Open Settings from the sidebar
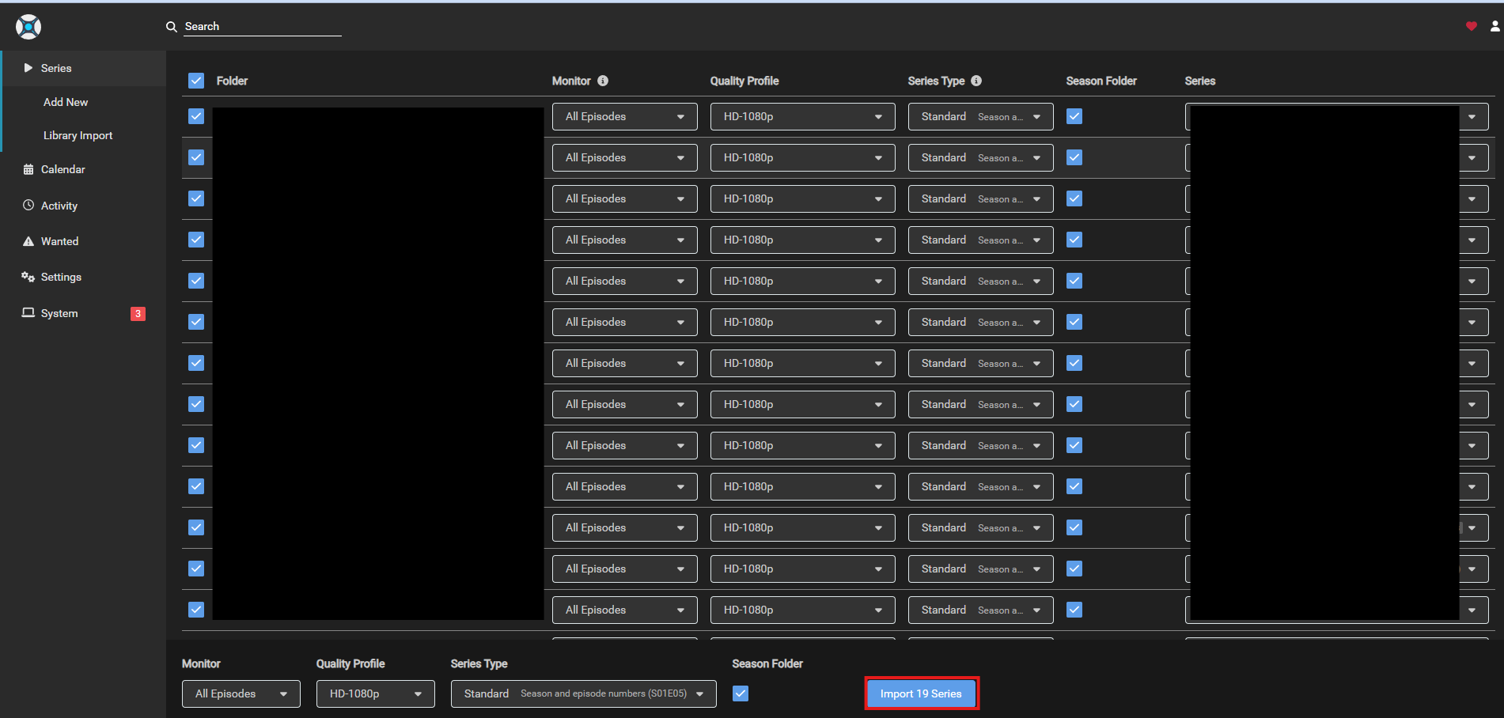The height and width of the screenshot is (718, 1504). [61, 277]
